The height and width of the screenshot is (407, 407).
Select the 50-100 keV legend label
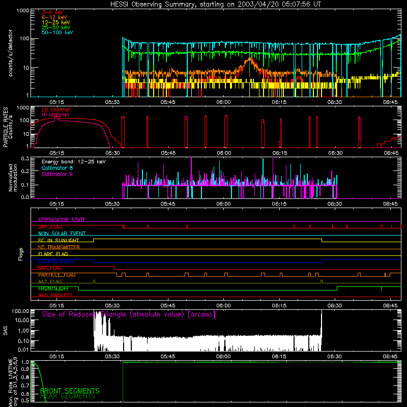pyautogui.click(x=57, y=33)
